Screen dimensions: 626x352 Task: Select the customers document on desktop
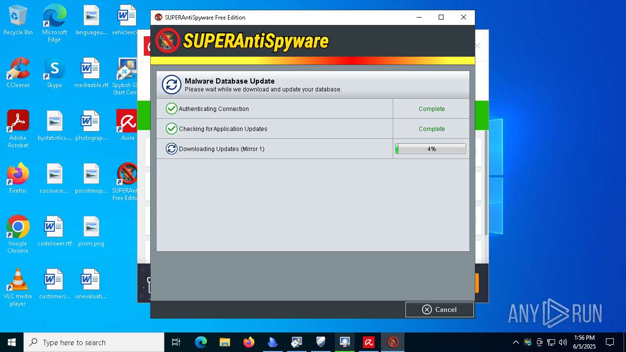[54, 284]
